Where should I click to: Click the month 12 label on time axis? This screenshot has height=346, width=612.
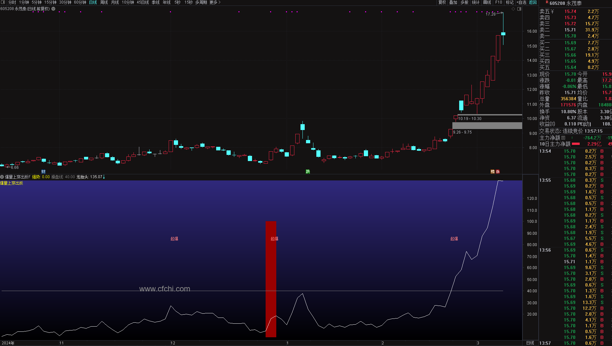173,343
